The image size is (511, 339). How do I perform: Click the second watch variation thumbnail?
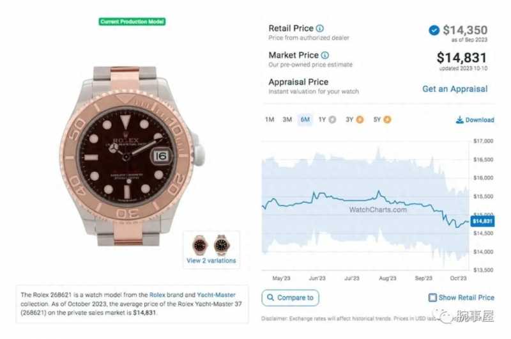click(222, 245)
